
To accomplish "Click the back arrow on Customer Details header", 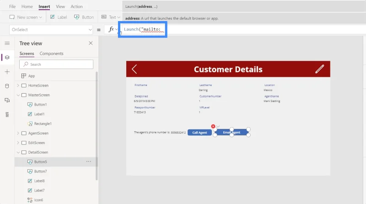I will pos(134,69).
